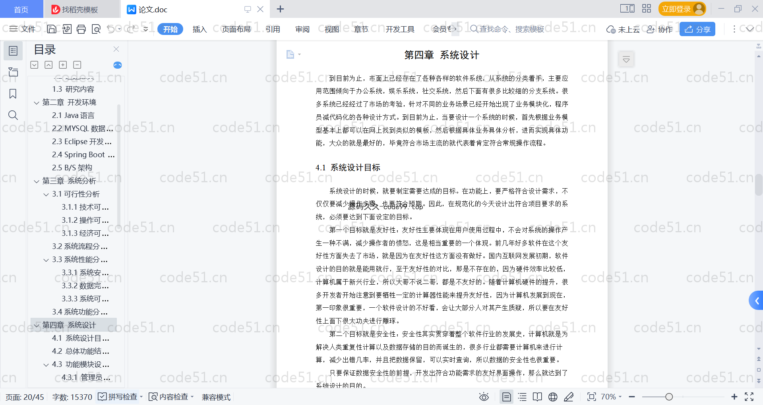Collapse 第二章 开发环境 in outline
This screenshot has height=405, width=763.
[x=37, y=103]
